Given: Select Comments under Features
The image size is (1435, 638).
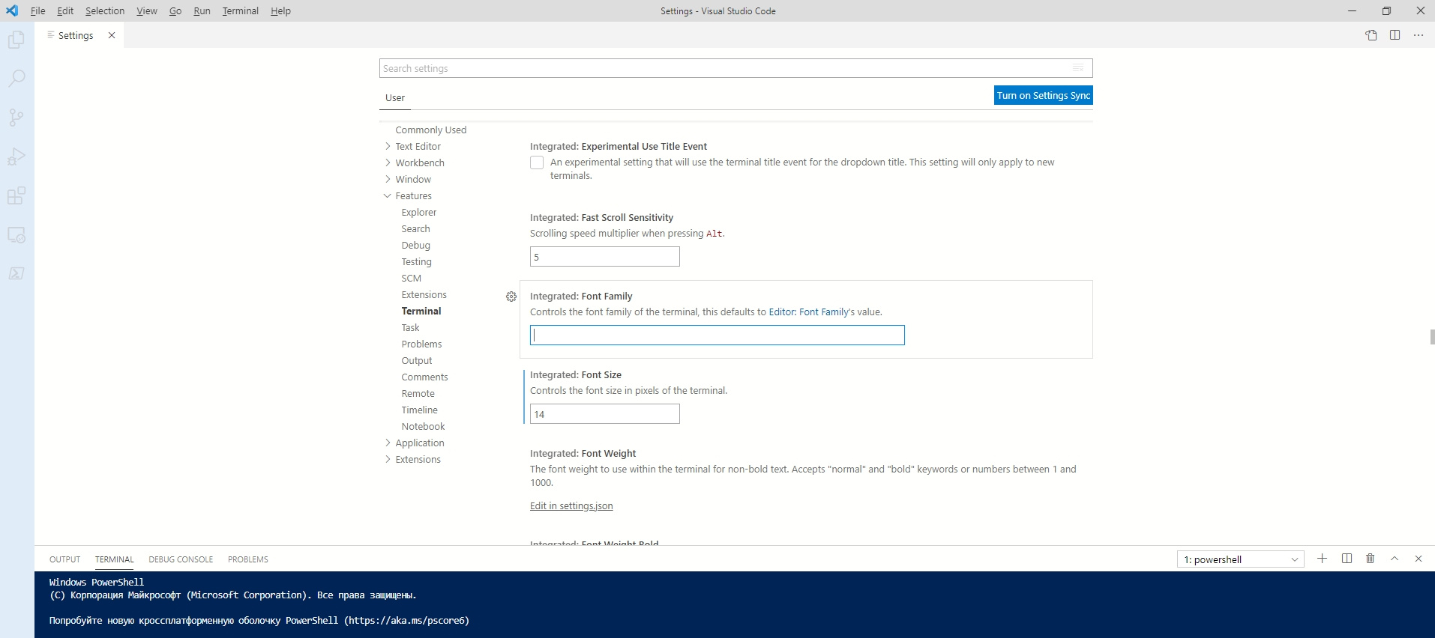Looking at the screenshot, I should click(425, 377).
